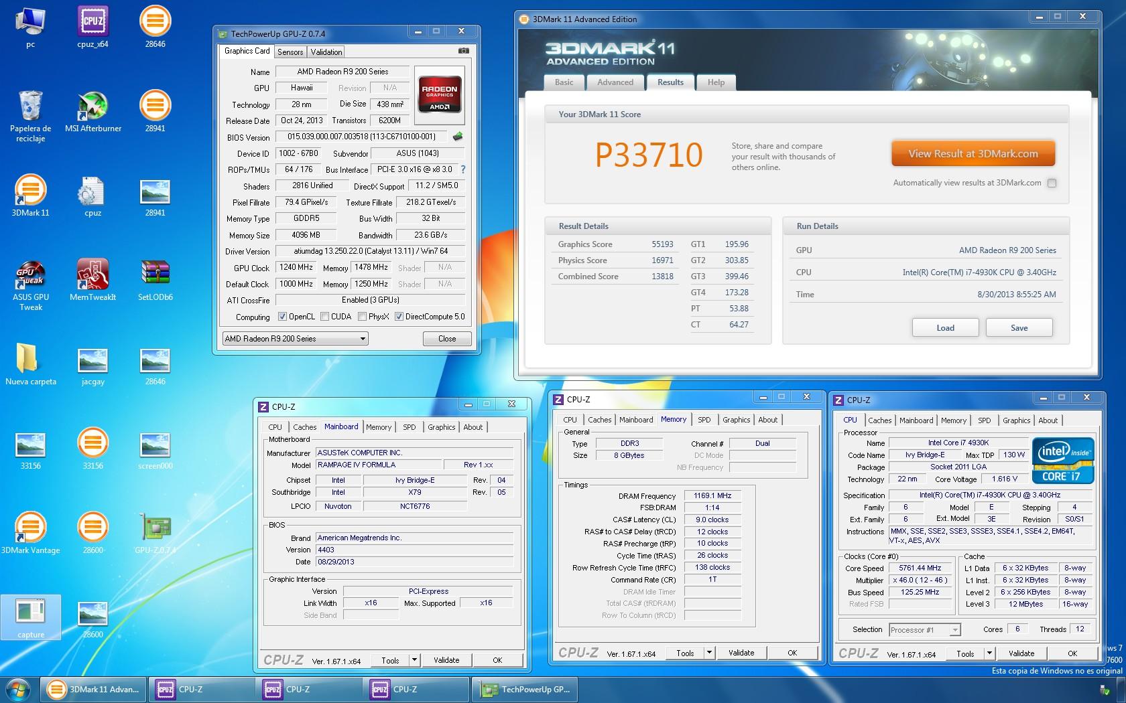Open GPU-Z.0.7.4 desktop icon

tap(155, 533)
